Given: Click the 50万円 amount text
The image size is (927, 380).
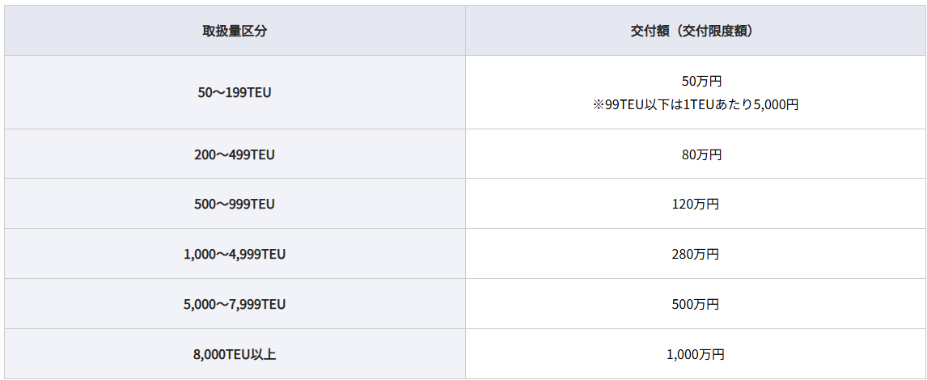Looking at the screenshot, I should click(x=696, y=81).
